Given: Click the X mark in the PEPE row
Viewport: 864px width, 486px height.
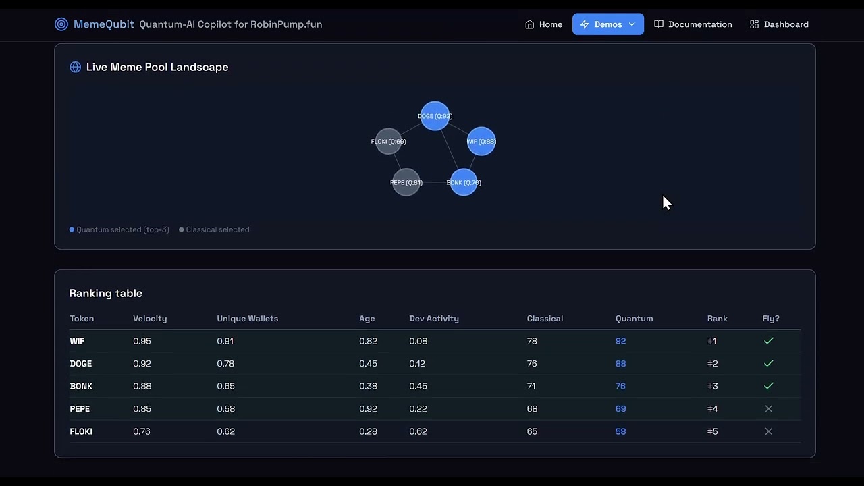Looking at the screenshot, I should point(768,408).
